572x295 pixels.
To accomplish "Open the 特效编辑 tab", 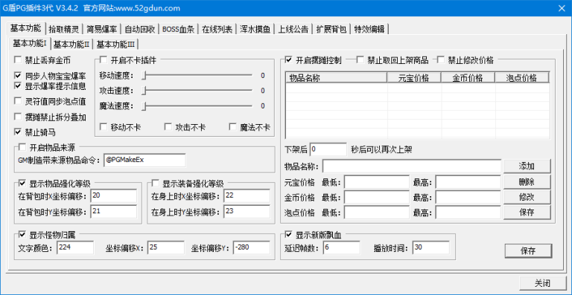I will [369, 30].
